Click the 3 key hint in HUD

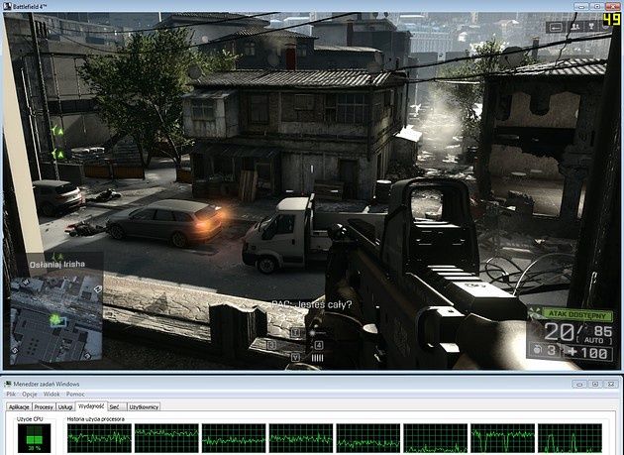click(272, 345)
